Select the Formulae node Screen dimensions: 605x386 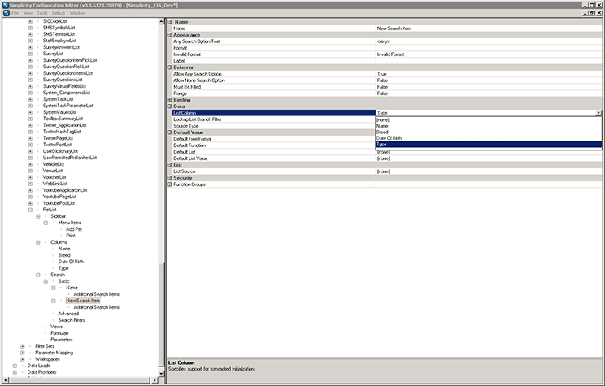[x=59, y=333]
